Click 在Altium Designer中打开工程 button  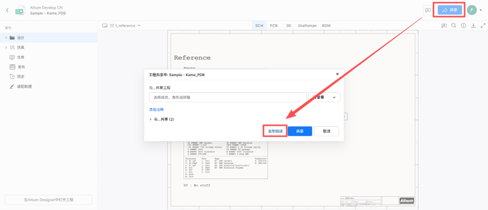click(x=49, y=200)
